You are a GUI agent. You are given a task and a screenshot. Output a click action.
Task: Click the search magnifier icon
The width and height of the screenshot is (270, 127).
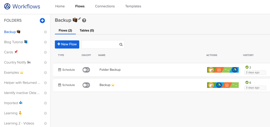tap(121, 44)
